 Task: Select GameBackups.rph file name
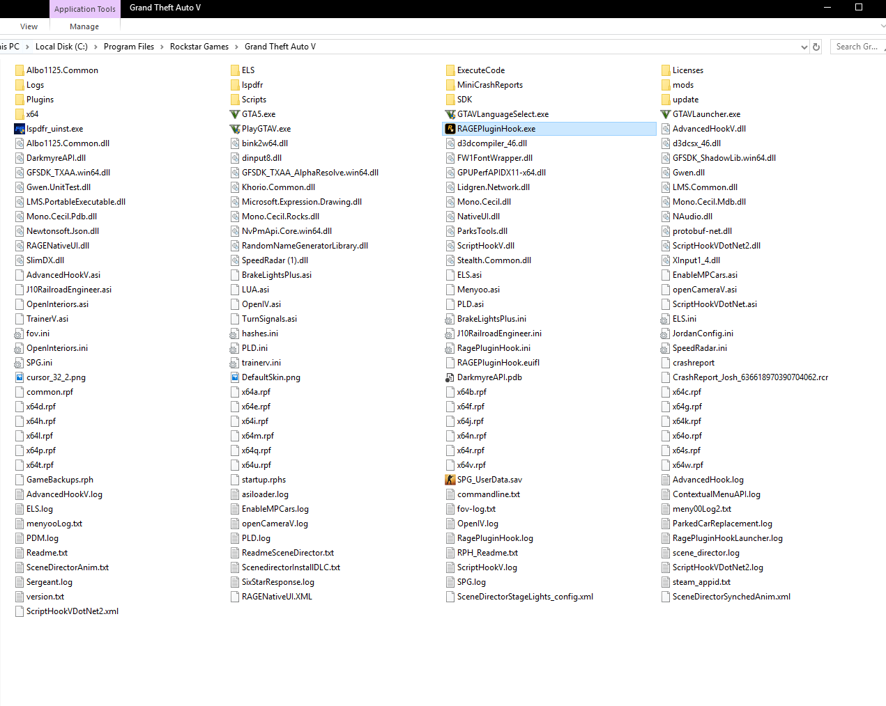click(x=60, y=480)
